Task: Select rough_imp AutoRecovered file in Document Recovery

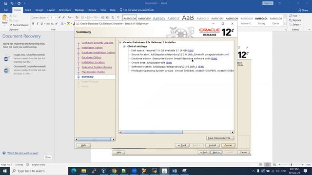Action: pyautogui.click(x=25, y=58)
